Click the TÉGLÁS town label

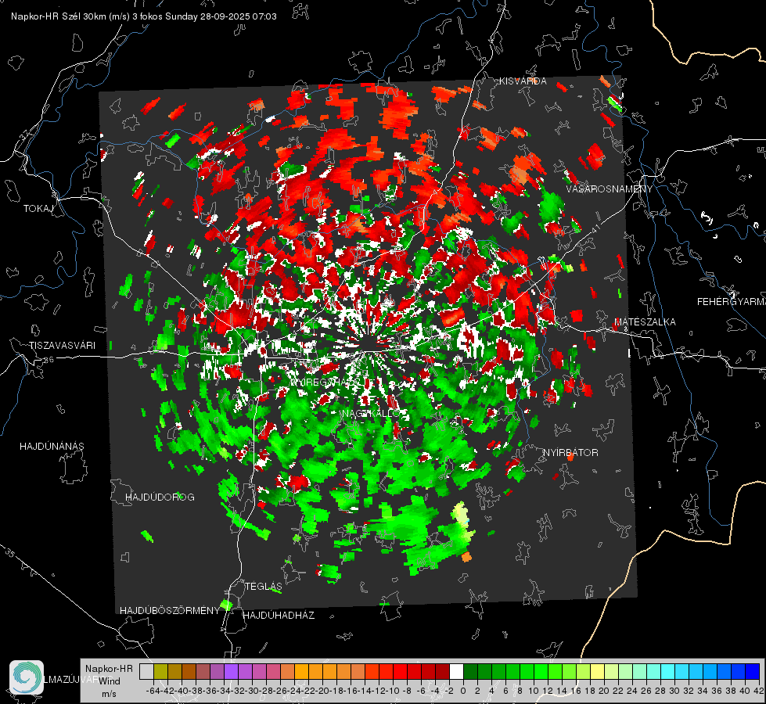[264, 587]
